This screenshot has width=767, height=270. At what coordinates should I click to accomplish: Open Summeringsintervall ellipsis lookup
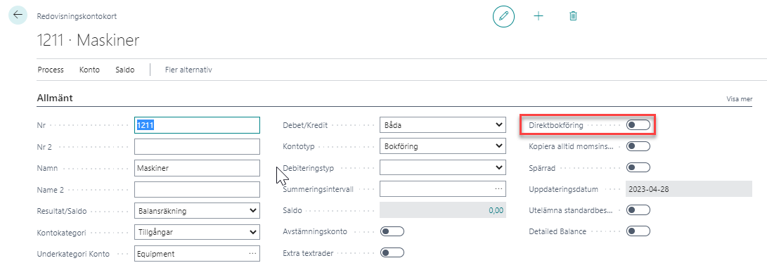coord(498,189)
